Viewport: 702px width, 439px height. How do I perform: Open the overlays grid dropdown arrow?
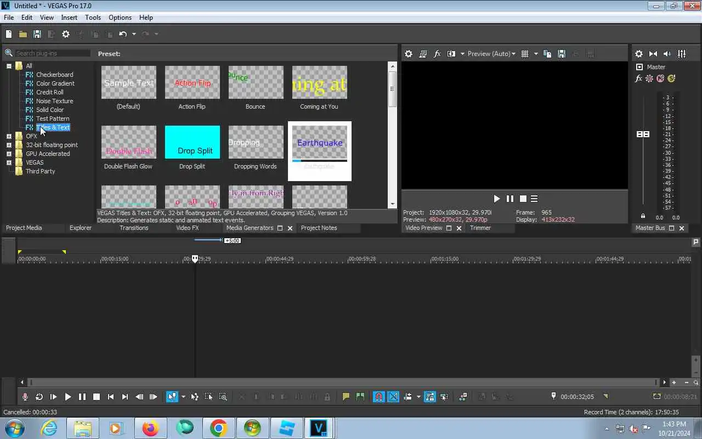(536, 54)
